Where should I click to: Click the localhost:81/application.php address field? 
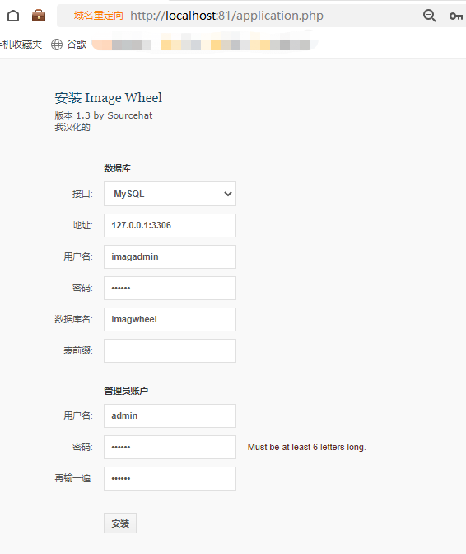(226, 16)
